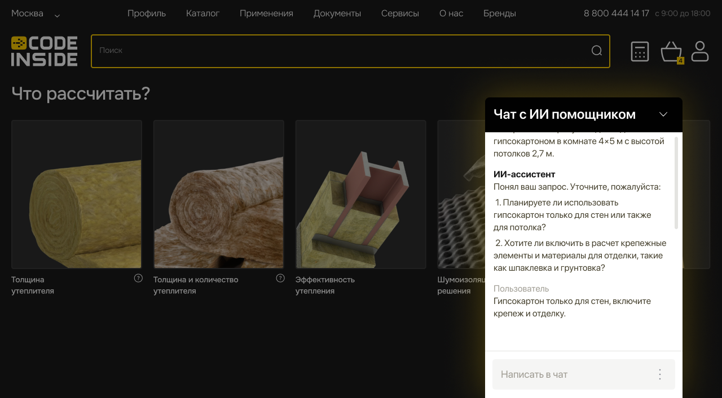722x398 pixels.
Task: Open the Профиль menu
Action: point(147,14)
